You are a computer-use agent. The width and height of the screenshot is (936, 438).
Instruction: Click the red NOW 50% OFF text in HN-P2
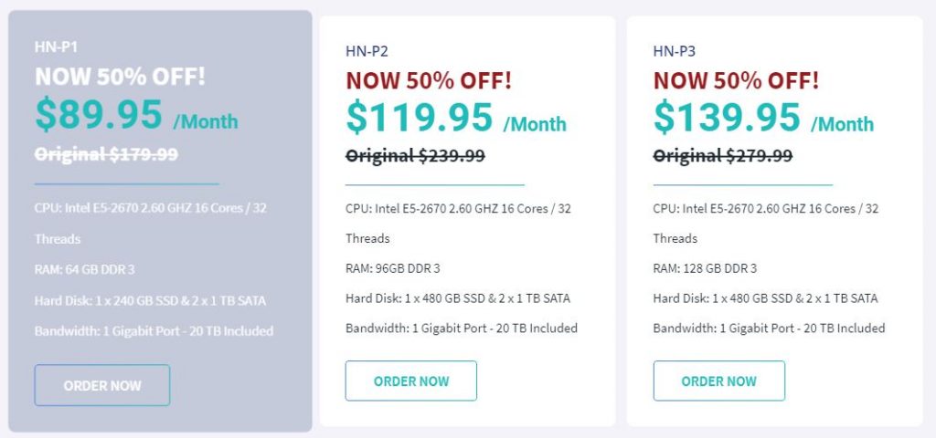(x=429, y=80)
